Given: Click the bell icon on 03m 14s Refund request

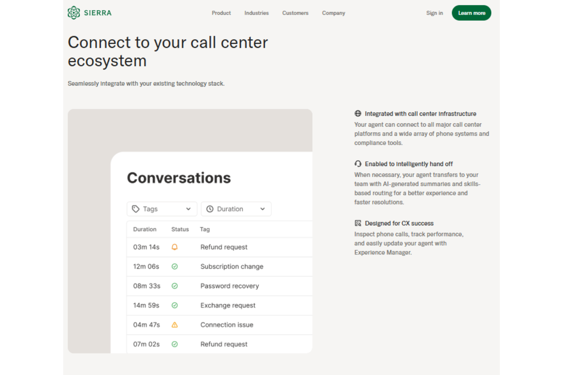Looking at the screenshot, I should pyautogui.click(x=175, y=247).
